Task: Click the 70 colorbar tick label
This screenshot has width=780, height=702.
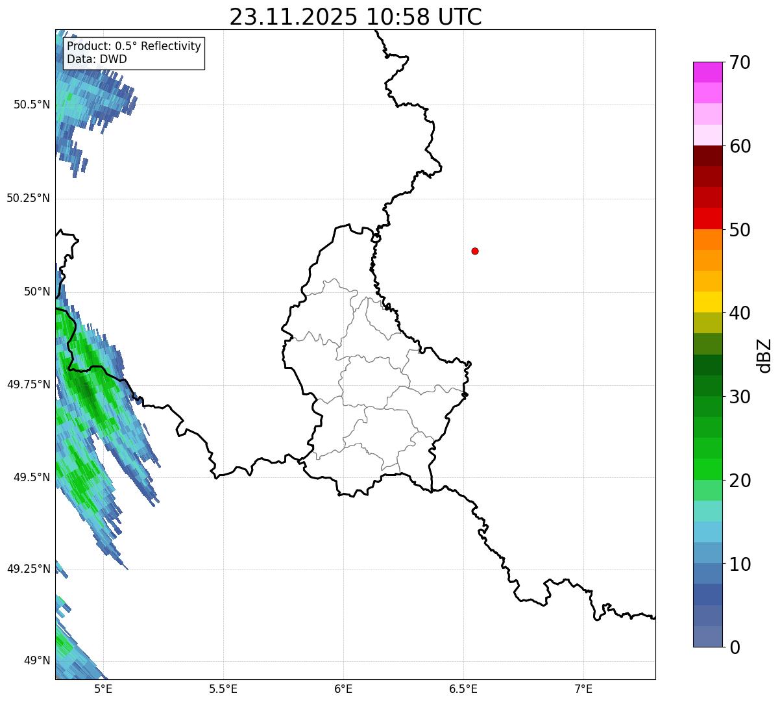Action: [x=740, y=62]
